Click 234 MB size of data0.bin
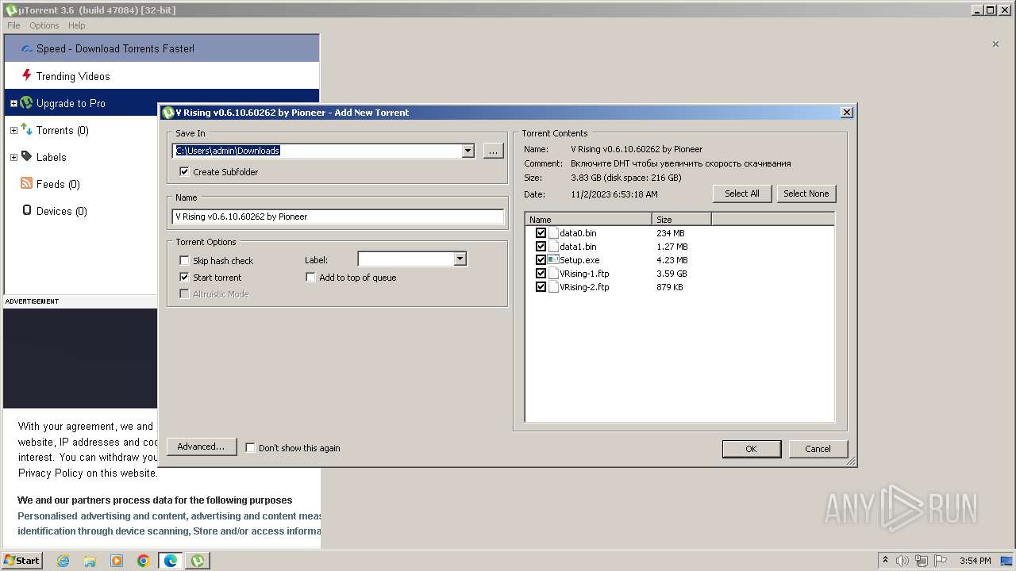This screenshot has height=571, width=1016. (x=671, y=233)
